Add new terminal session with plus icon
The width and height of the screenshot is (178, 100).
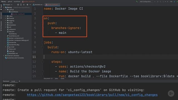click(19, 81)
